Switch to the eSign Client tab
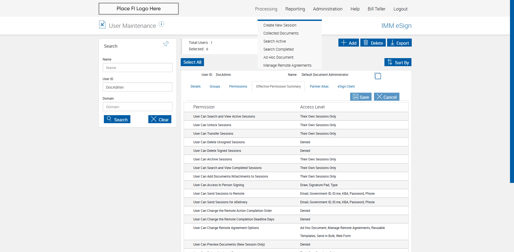Viewport: 514px width, 252px height. [346, 86]
